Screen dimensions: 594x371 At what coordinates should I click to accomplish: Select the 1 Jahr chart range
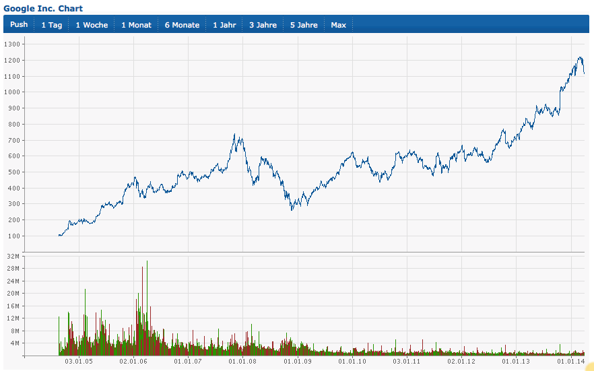(224, 25)
